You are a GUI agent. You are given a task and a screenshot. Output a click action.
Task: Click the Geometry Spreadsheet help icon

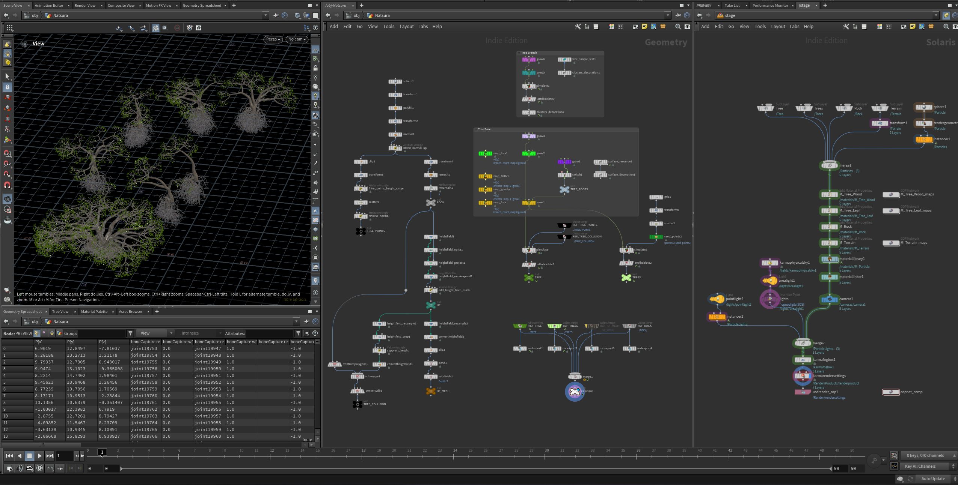tap(315, 333)
